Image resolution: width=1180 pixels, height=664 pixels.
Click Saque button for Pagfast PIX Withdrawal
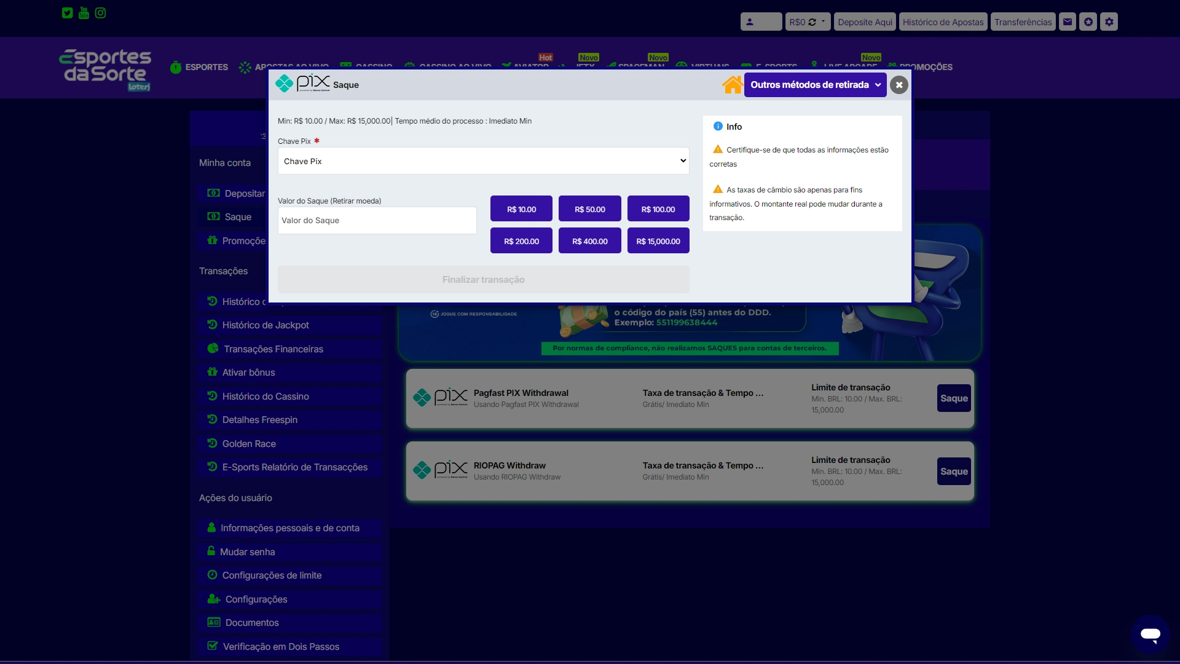click(x=954, y=398)
